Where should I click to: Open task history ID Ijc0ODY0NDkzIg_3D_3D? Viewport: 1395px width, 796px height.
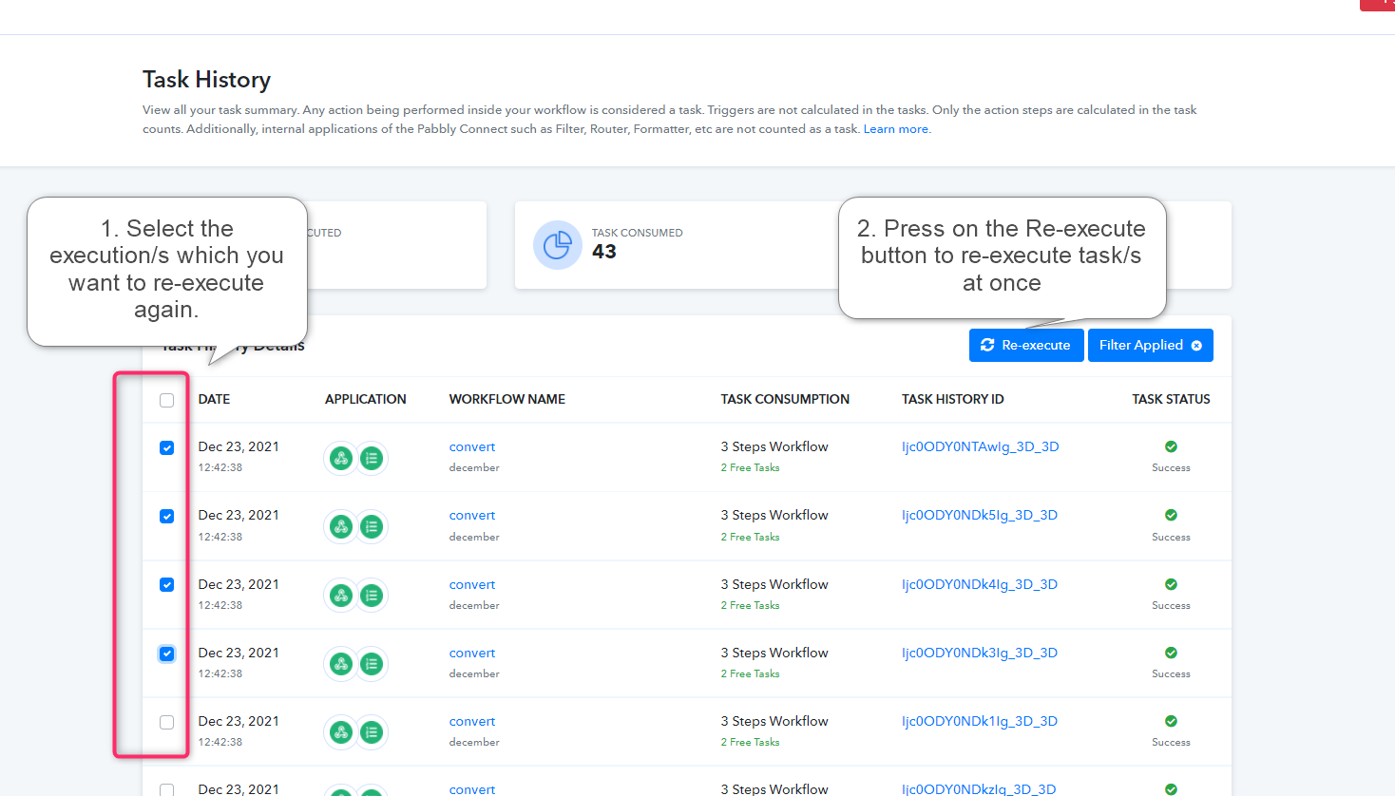click(979, 789)
